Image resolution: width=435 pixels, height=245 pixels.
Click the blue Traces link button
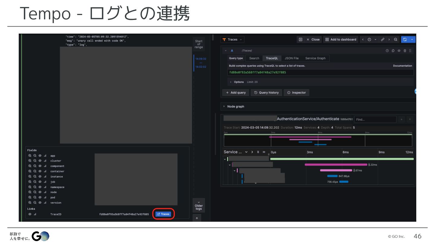tap(163, 214)
